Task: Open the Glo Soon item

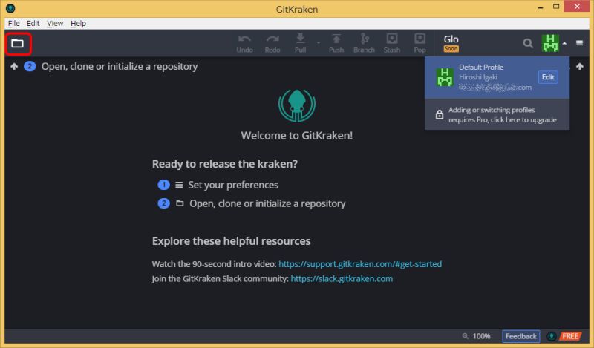Action: tap(451, 43)
